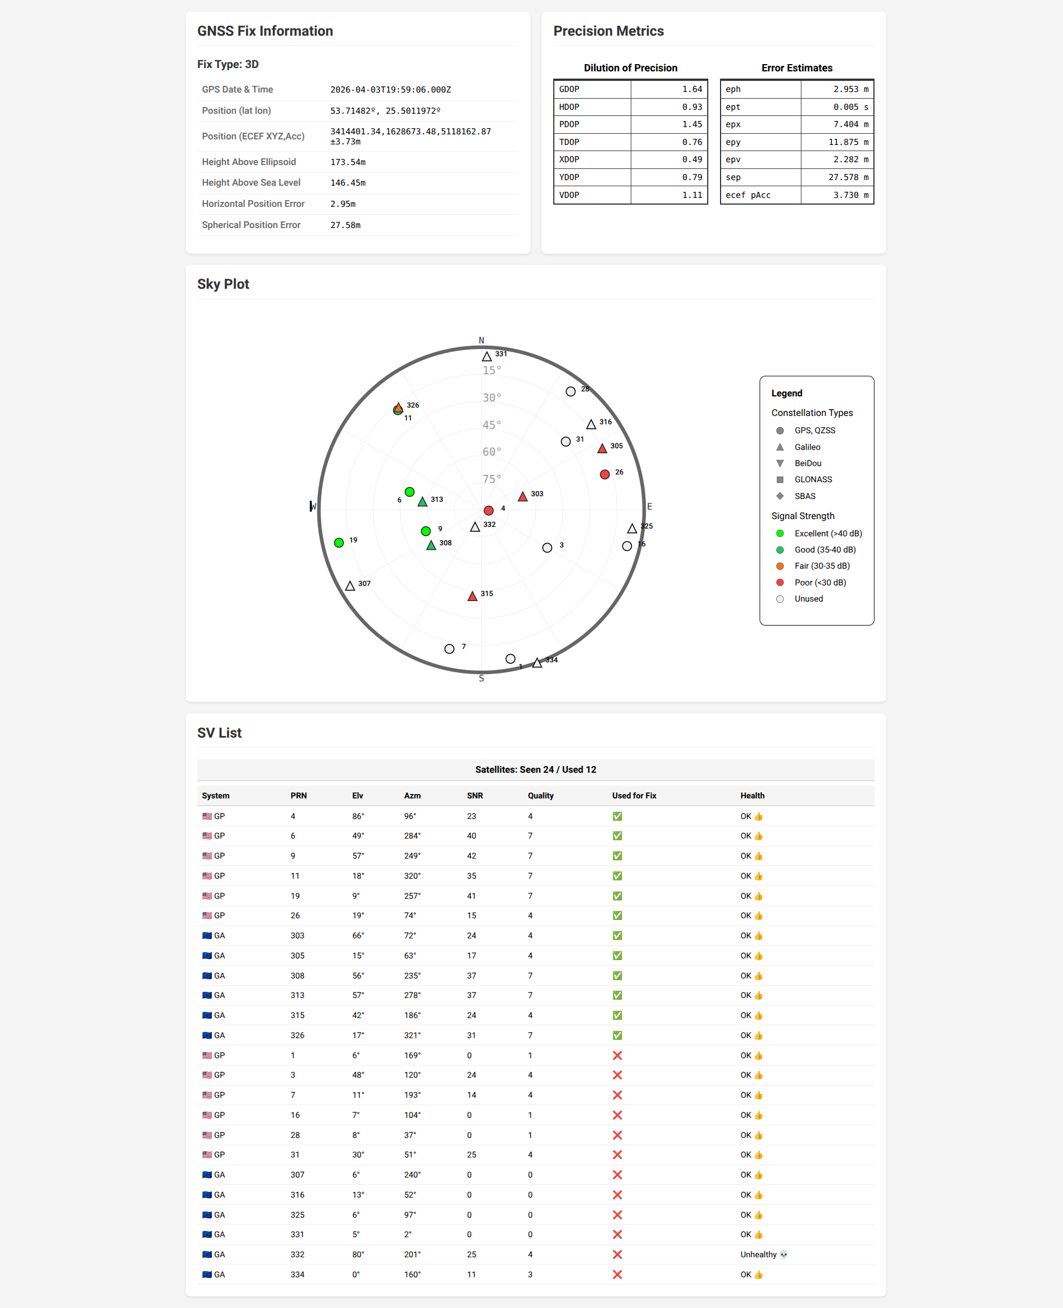Click the satellite 331 triangle marker
1063x1308 pixels.
[486, 356]
